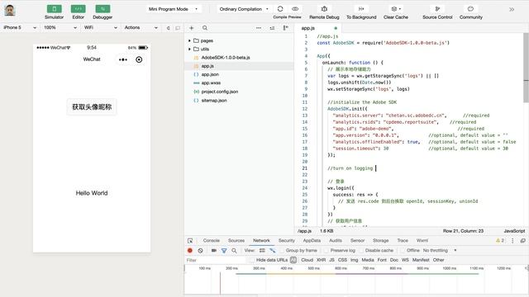529x297 pixels.
Task: Open the Community toolbar icon
Action: (470, 9)
